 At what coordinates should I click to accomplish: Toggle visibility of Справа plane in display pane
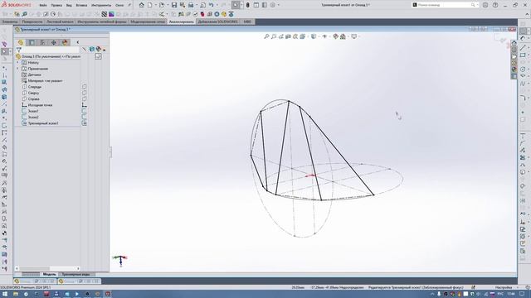point(85,99)
